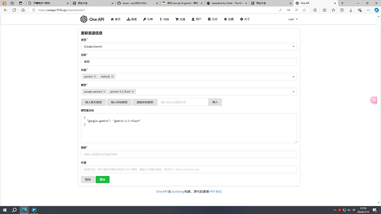Click the 密钥 key input field
The width and height of the screenshot is (381, 214).
pos(189,154)
